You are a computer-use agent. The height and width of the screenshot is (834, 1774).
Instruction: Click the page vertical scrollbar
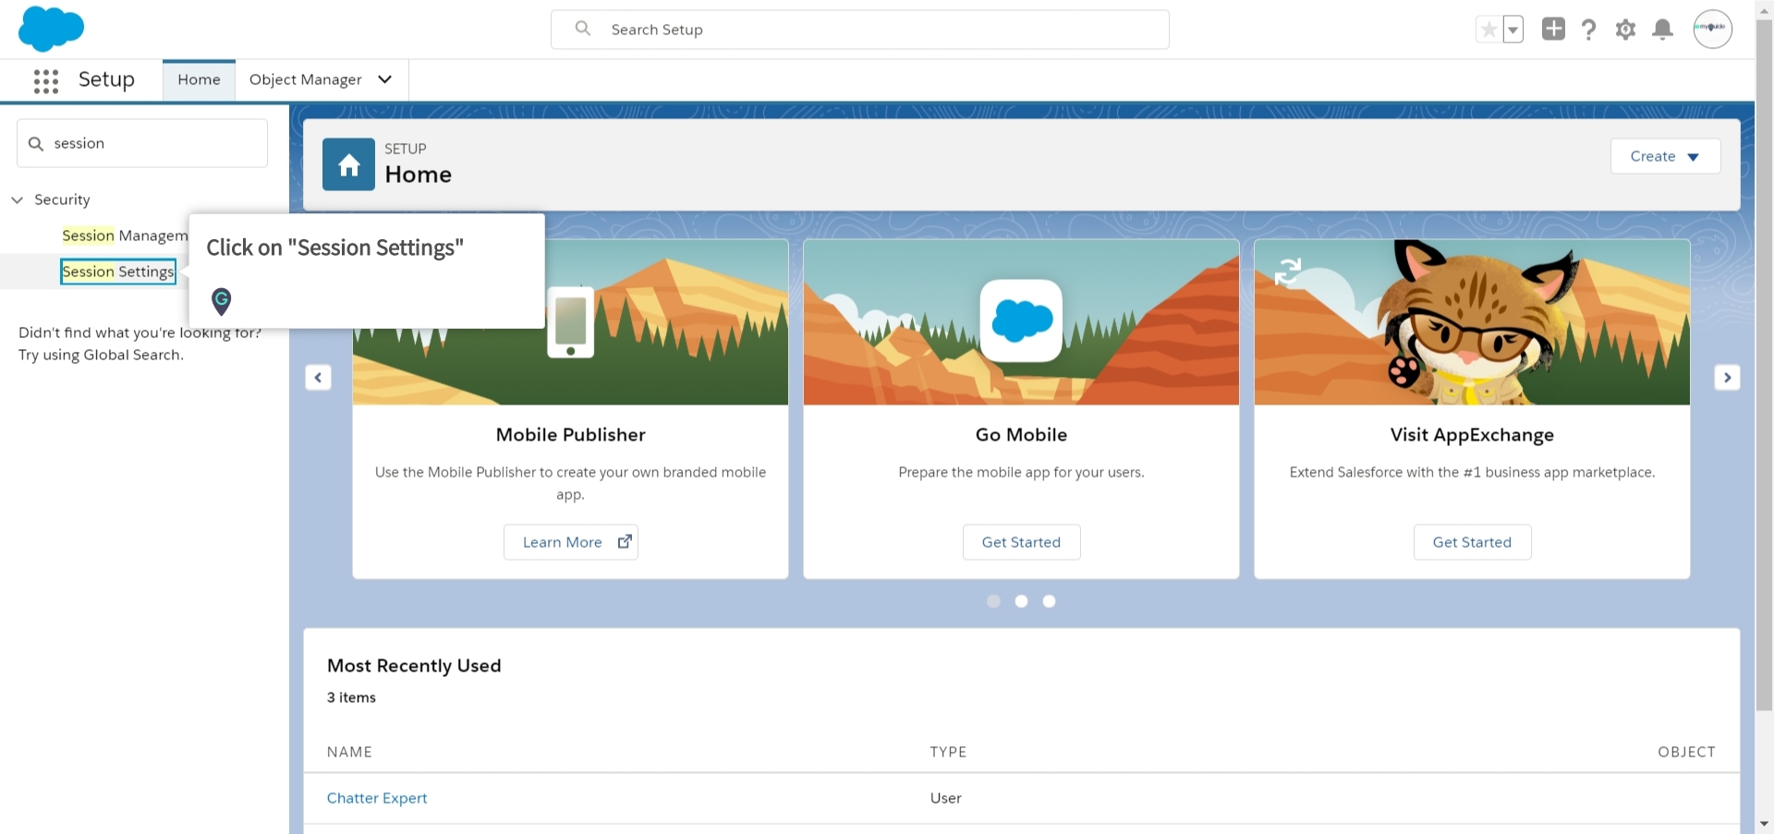(x=1764, y=365)
